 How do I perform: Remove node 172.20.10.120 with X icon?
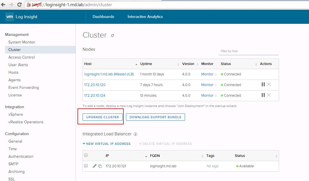point(269,85)
